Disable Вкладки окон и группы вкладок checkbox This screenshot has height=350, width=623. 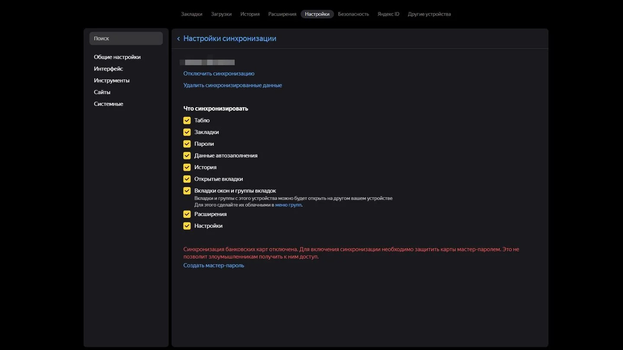tap(187, 191)
